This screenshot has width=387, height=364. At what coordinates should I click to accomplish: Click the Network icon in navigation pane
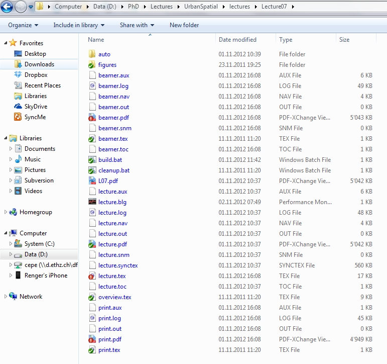pyautogui.click(x=13, y=296)
